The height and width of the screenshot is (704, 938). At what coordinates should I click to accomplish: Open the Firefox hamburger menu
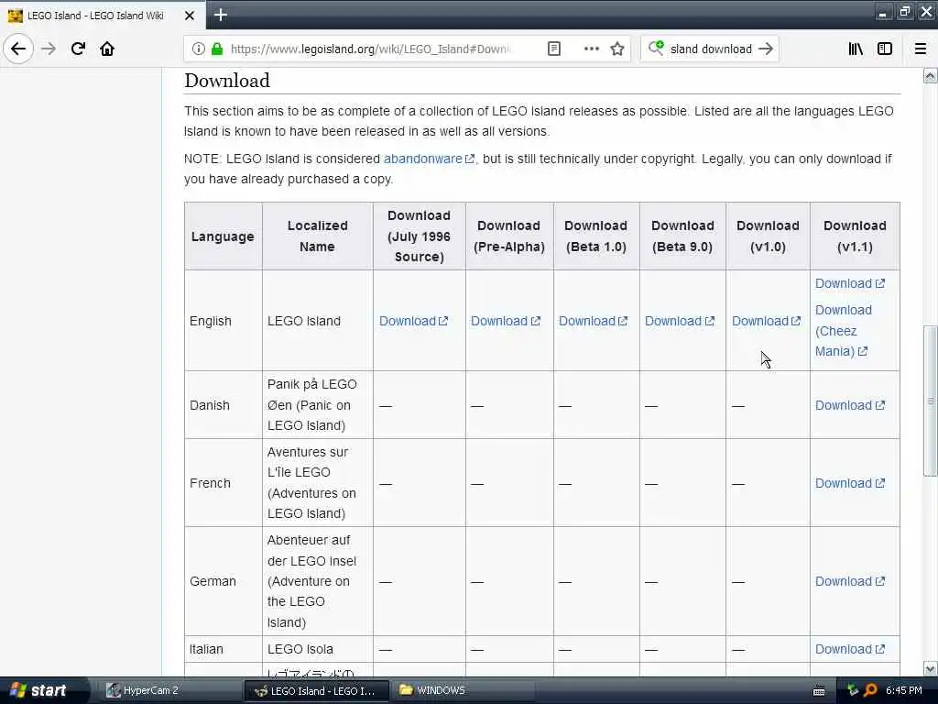point(921,49)
